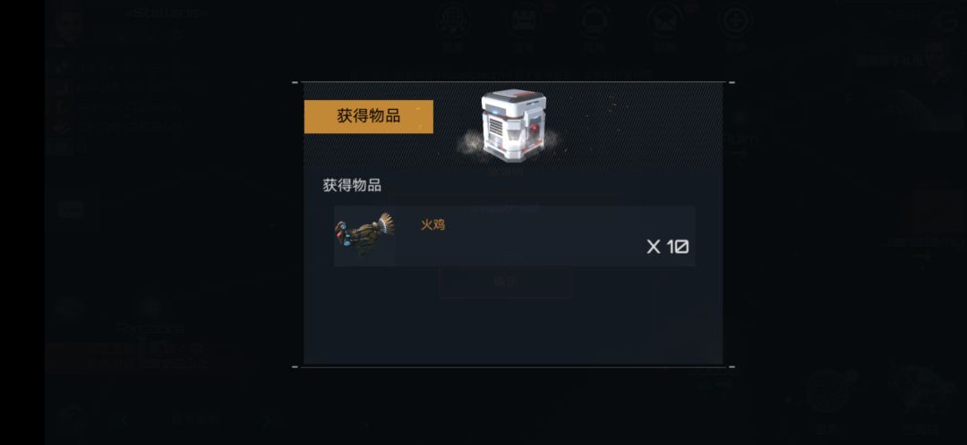Viewport: 967px width, 445px height.
Task: Tap the 火鸡 turkey ship thumbnail
Action: coord(364,235)
